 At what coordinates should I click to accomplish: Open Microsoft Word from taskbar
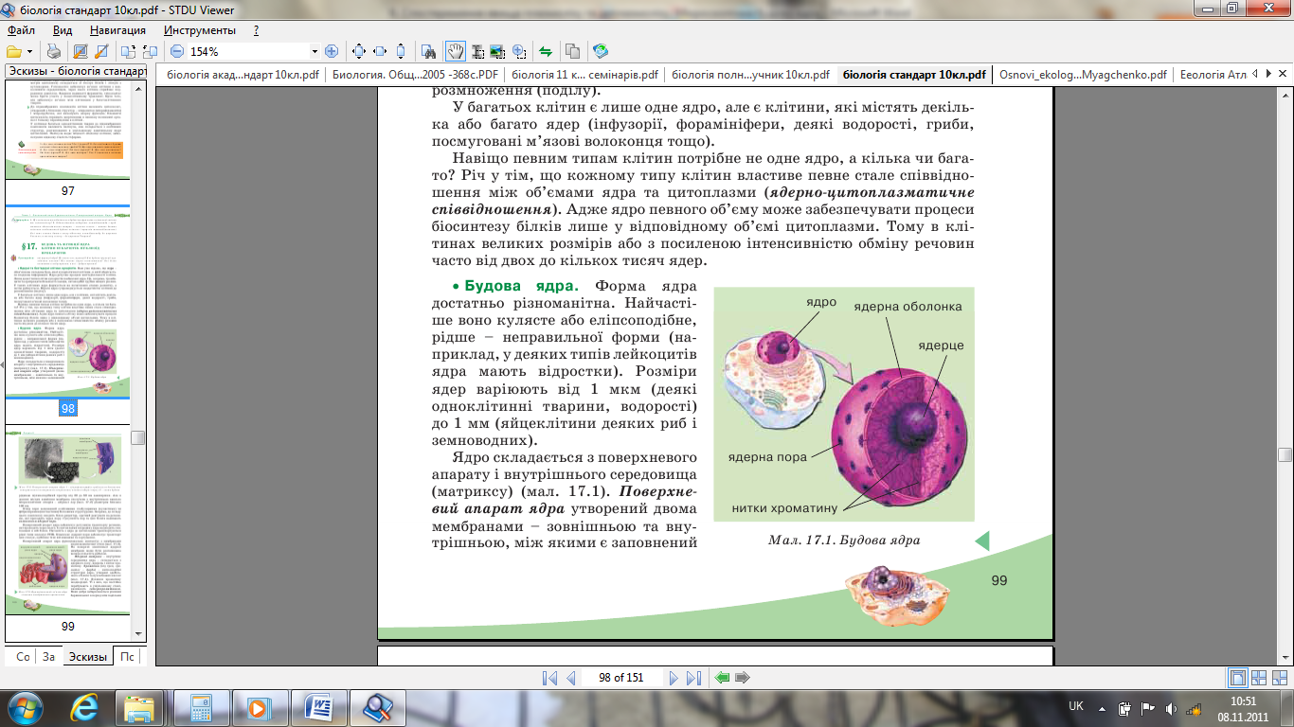(x=318, y=707)
